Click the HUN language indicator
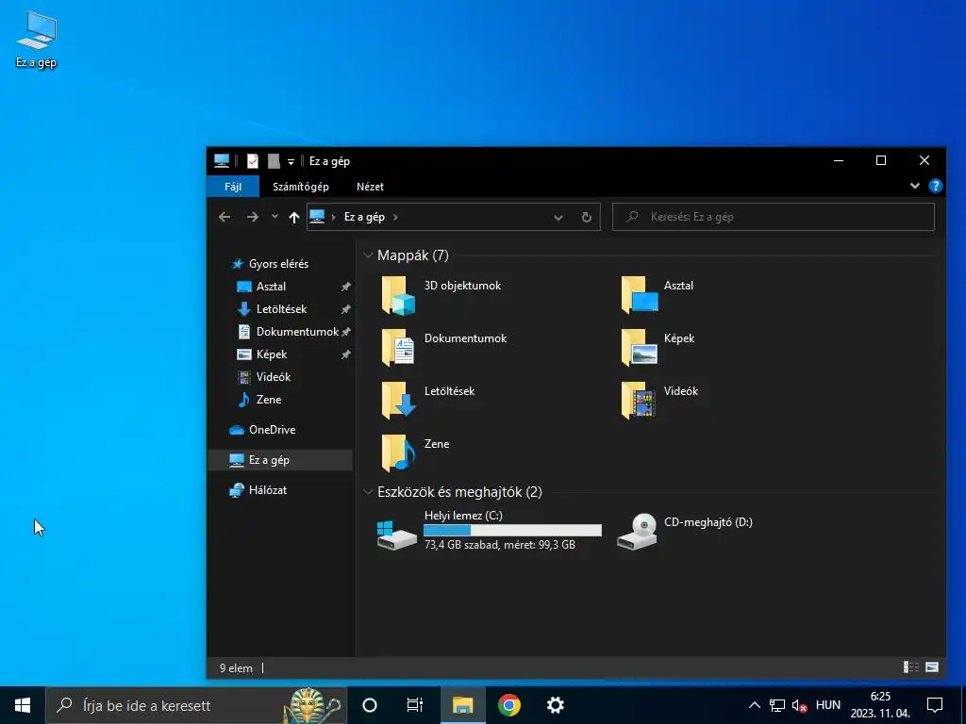 point(828,705)
